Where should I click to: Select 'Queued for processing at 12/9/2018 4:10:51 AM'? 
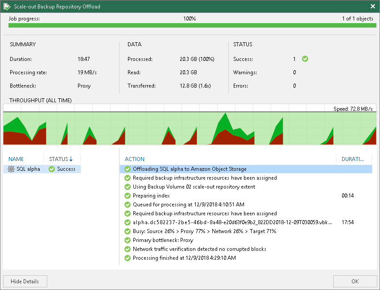click(x=189, y=205)
